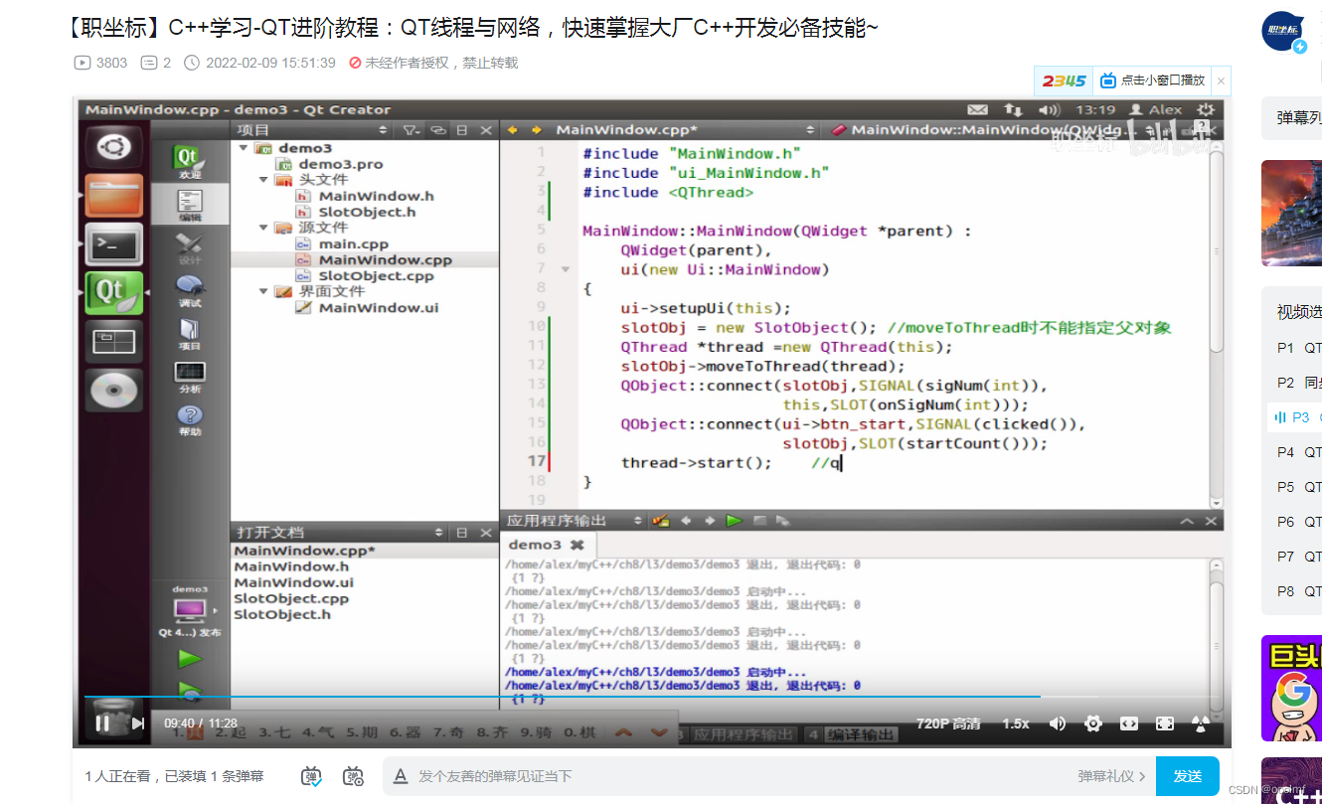
Task: Select Qt Creator in Ubuntu launcher
Action: tap(112, 293)
